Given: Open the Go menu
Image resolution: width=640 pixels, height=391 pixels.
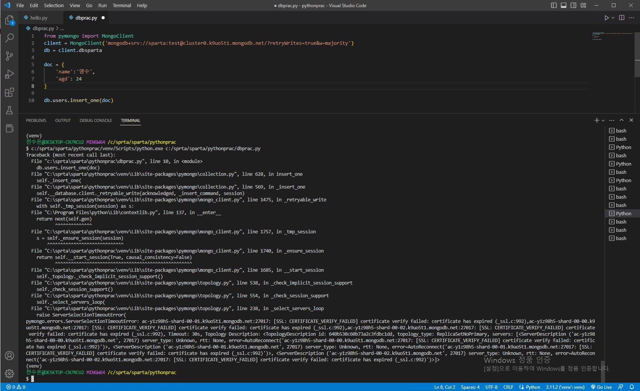Looking at the screenshot, I should (x=89, y=5).
